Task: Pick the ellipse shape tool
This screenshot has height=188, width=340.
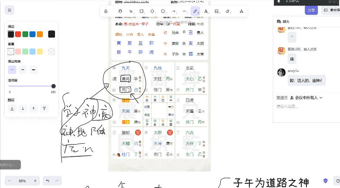Action: click(163, 11)
